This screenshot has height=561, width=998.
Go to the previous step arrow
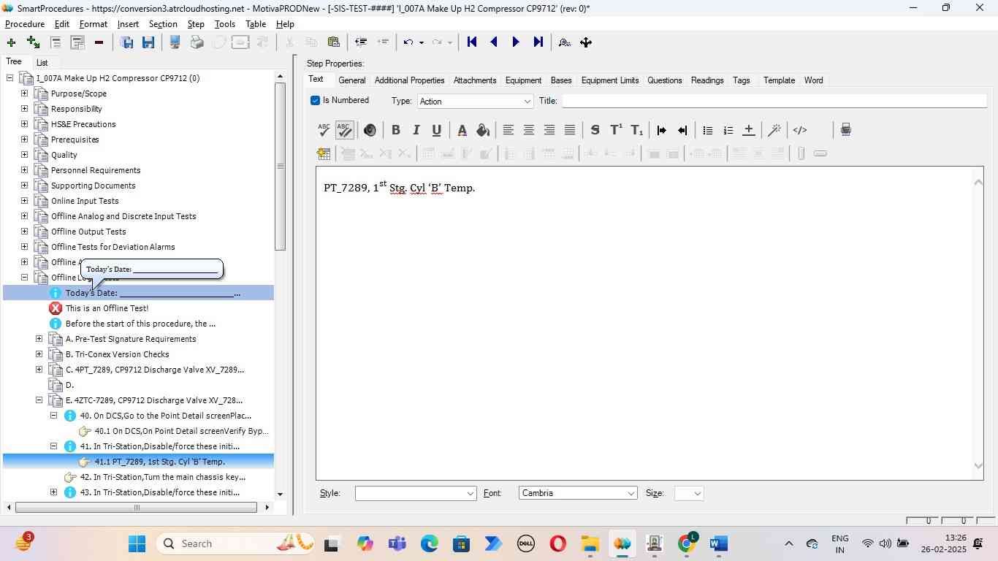[x=494, y=42]
